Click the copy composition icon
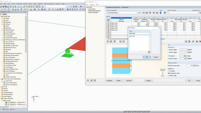 (x=150, y=13)
